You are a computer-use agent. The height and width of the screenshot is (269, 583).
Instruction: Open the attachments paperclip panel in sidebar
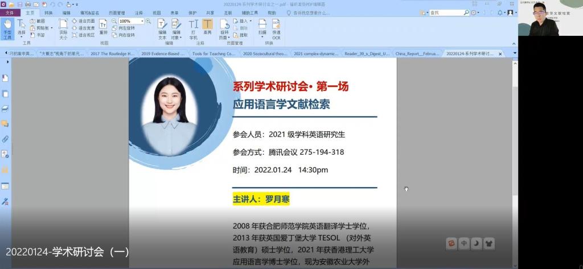(x=5, y=139)
